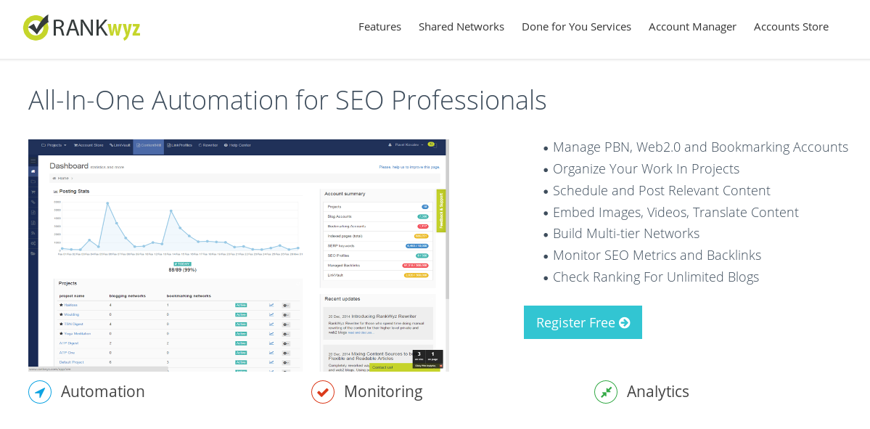Click the 'All-In-One Automation for SEO Professionals' headline

pyautogui.click(x=287, y=100)
